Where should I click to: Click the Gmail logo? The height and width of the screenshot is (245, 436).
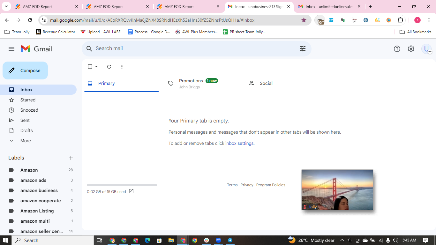coord(36,49)
